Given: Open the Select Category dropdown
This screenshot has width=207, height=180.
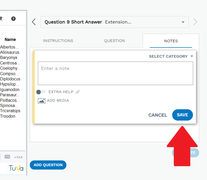Looking at the screenshot, I should 171,56.
